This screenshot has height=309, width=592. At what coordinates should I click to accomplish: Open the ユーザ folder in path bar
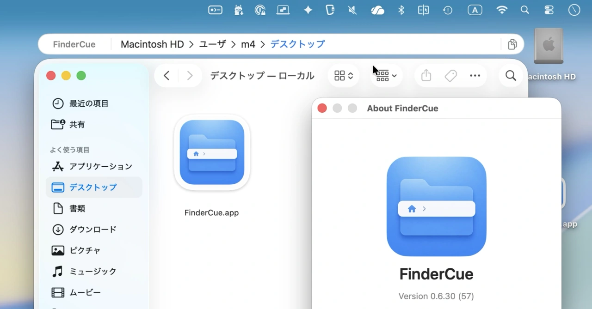click(x=213, y=44)
